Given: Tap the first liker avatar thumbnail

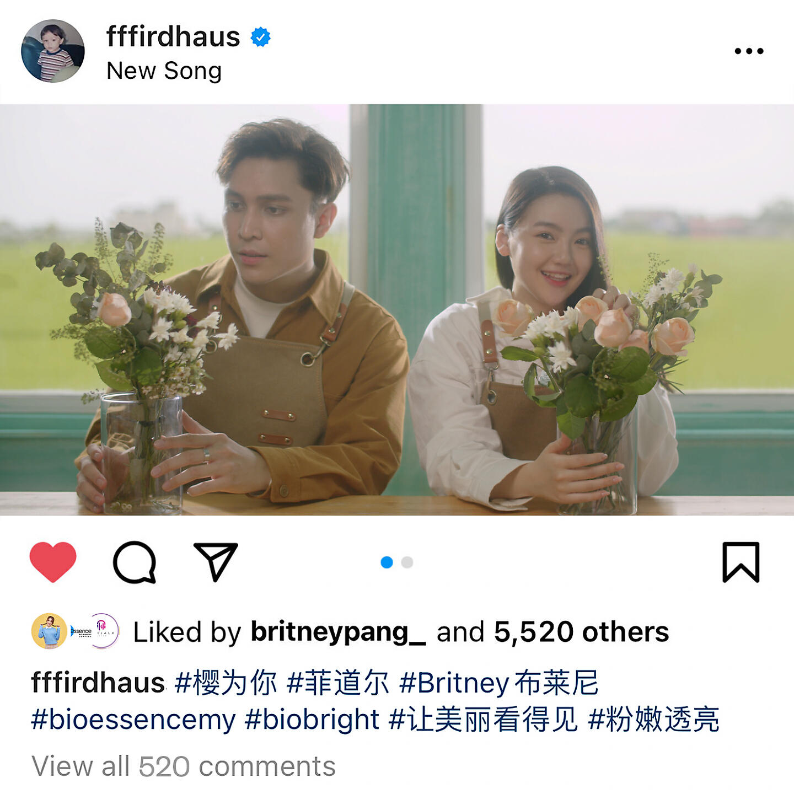Looking at the screenshot, I should tap(49, 631).
